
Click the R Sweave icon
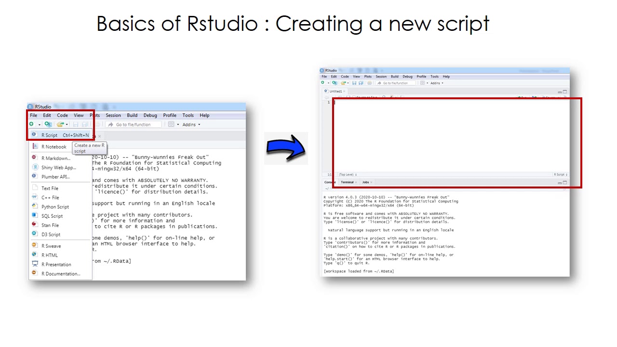click(34, 245)
